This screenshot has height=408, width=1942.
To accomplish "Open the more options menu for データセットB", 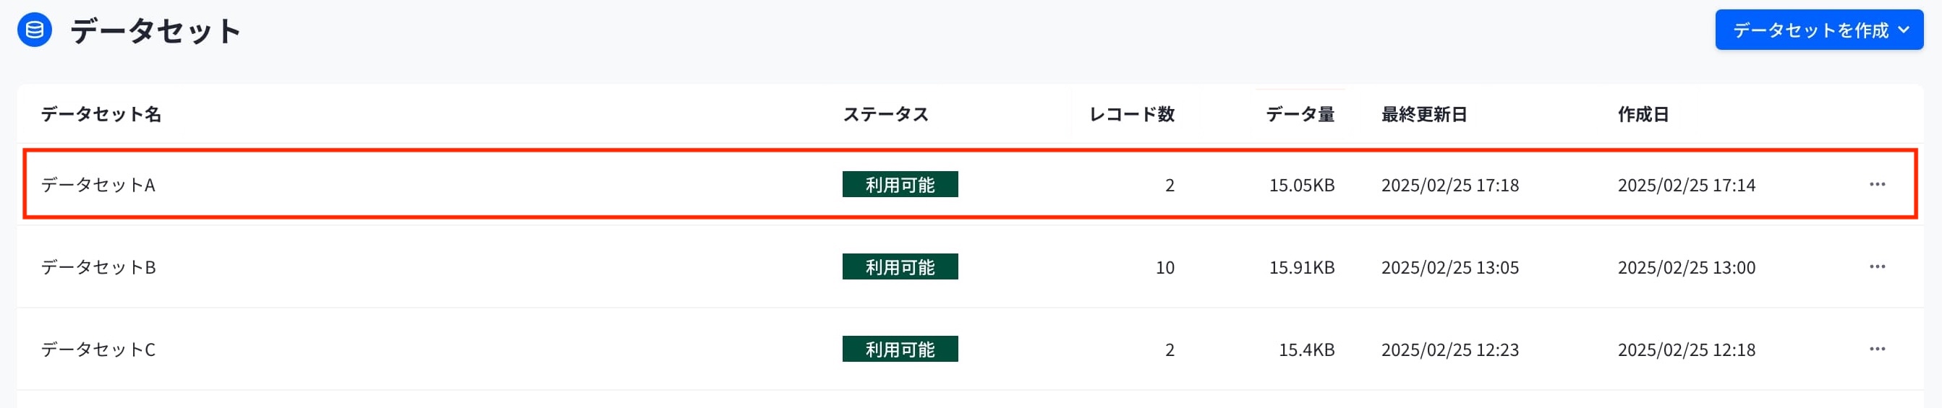I will coord(1877,266).
